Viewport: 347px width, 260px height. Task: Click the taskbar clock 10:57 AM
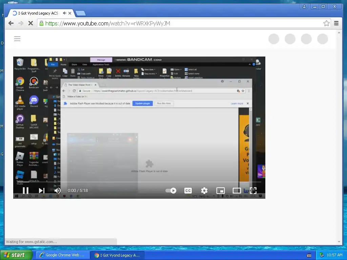(x=334, y=255)
